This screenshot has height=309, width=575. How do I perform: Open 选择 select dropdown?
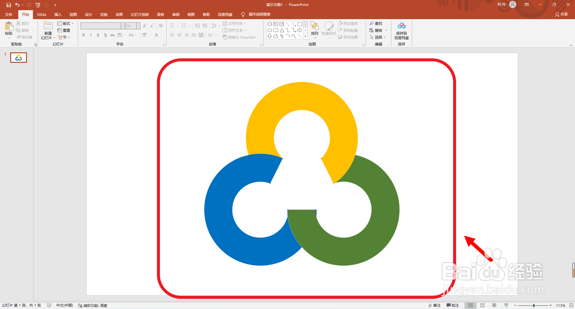pyautogui.click(x=378, y=37)
